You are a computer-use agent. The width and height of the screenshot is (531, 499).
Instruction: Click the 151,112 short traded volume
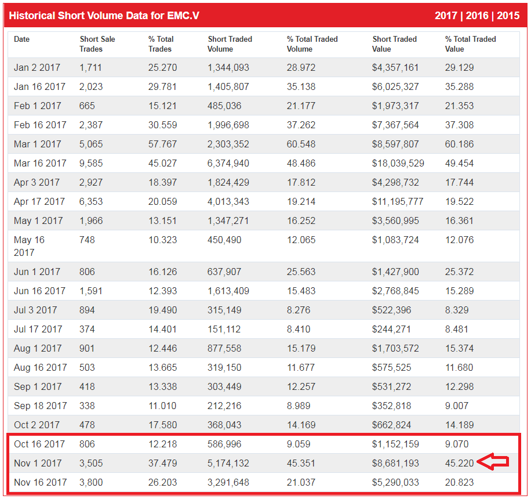[224, 329]
